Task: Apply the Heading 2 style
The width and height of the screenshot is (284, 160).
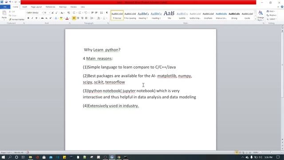Action: tap(156, 16)
